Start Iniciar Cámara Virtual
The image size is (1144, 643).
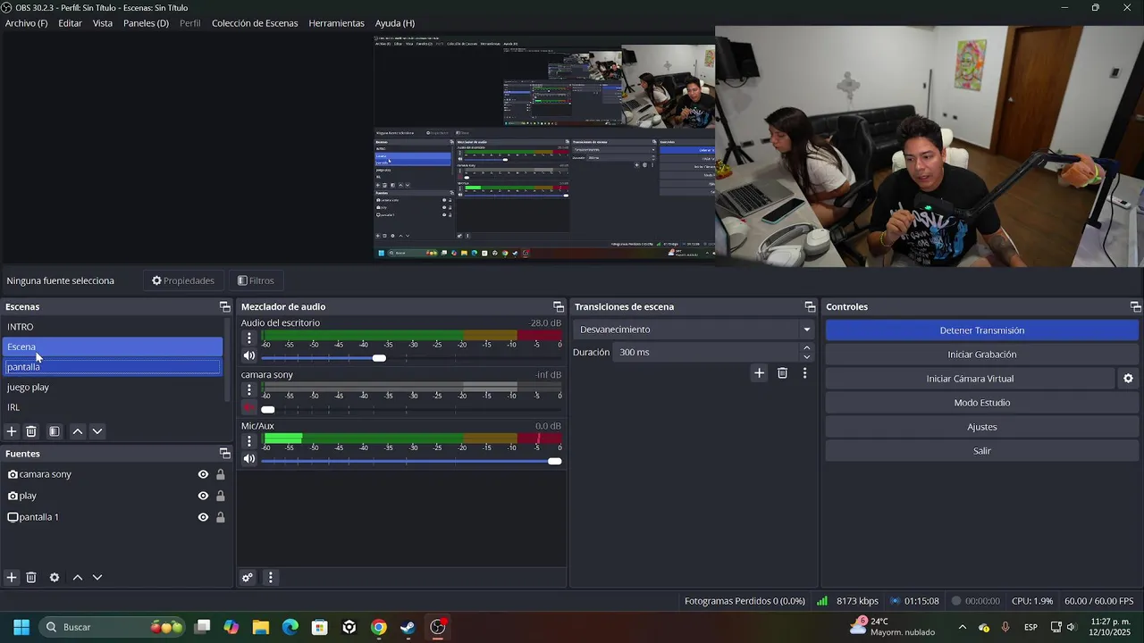[x=970, y=379]
